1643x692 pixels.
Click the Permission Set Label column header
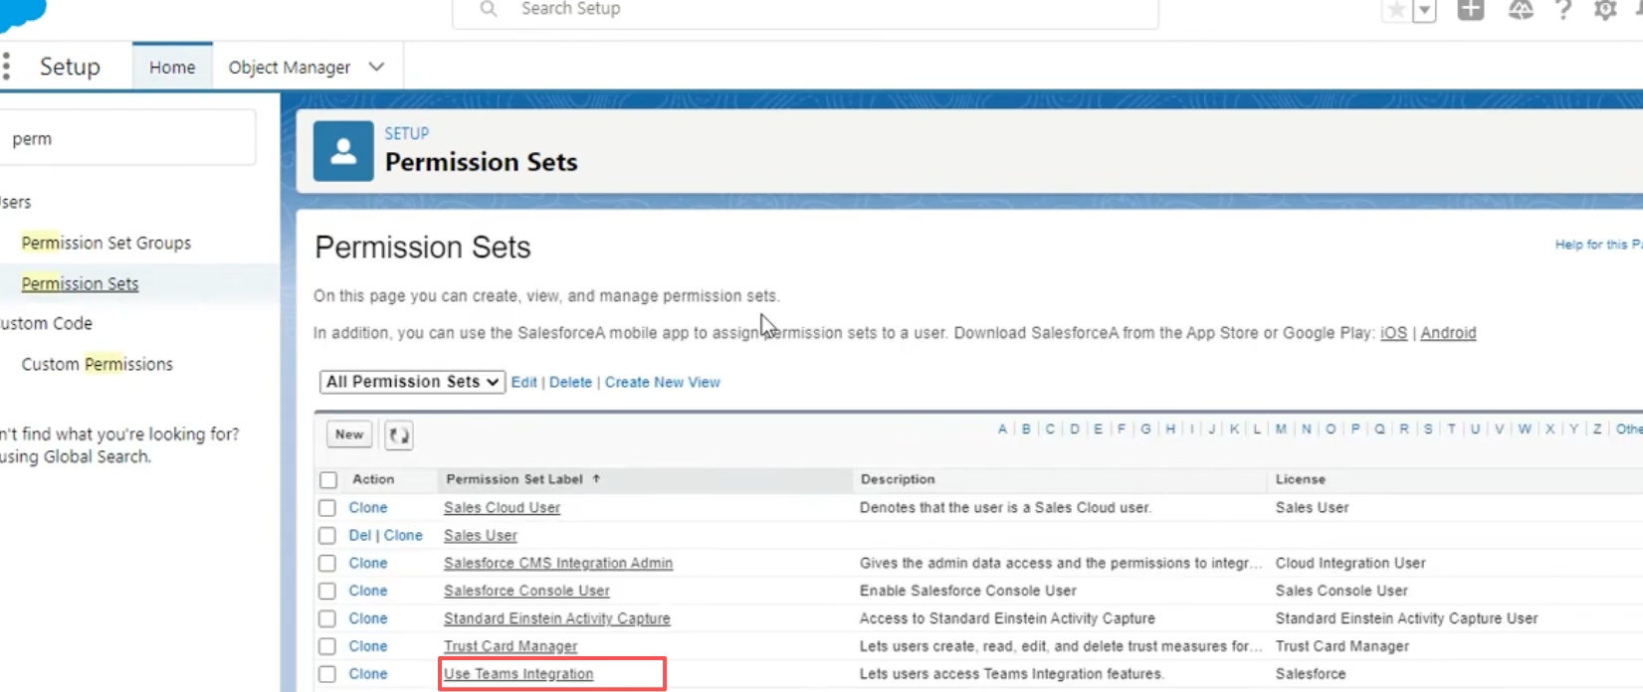514,479
